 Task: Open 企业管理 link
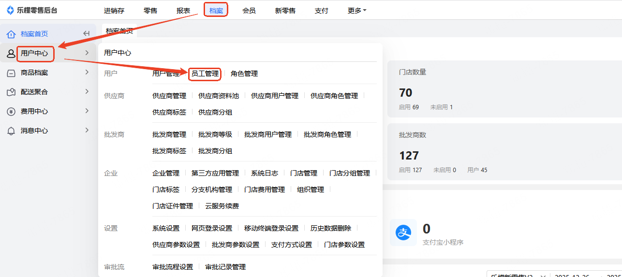pos(166,173)
